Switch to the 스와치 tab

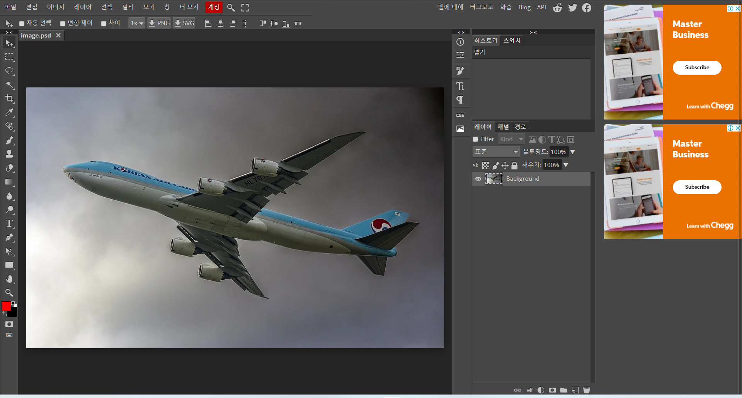(512, 41)
